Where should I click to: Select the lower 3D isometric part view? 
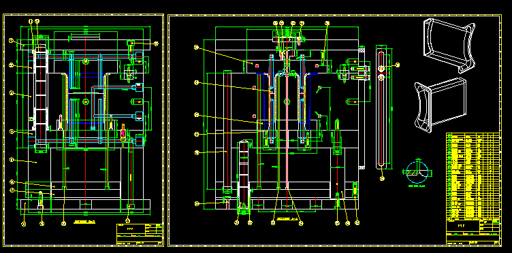(441, 105)
